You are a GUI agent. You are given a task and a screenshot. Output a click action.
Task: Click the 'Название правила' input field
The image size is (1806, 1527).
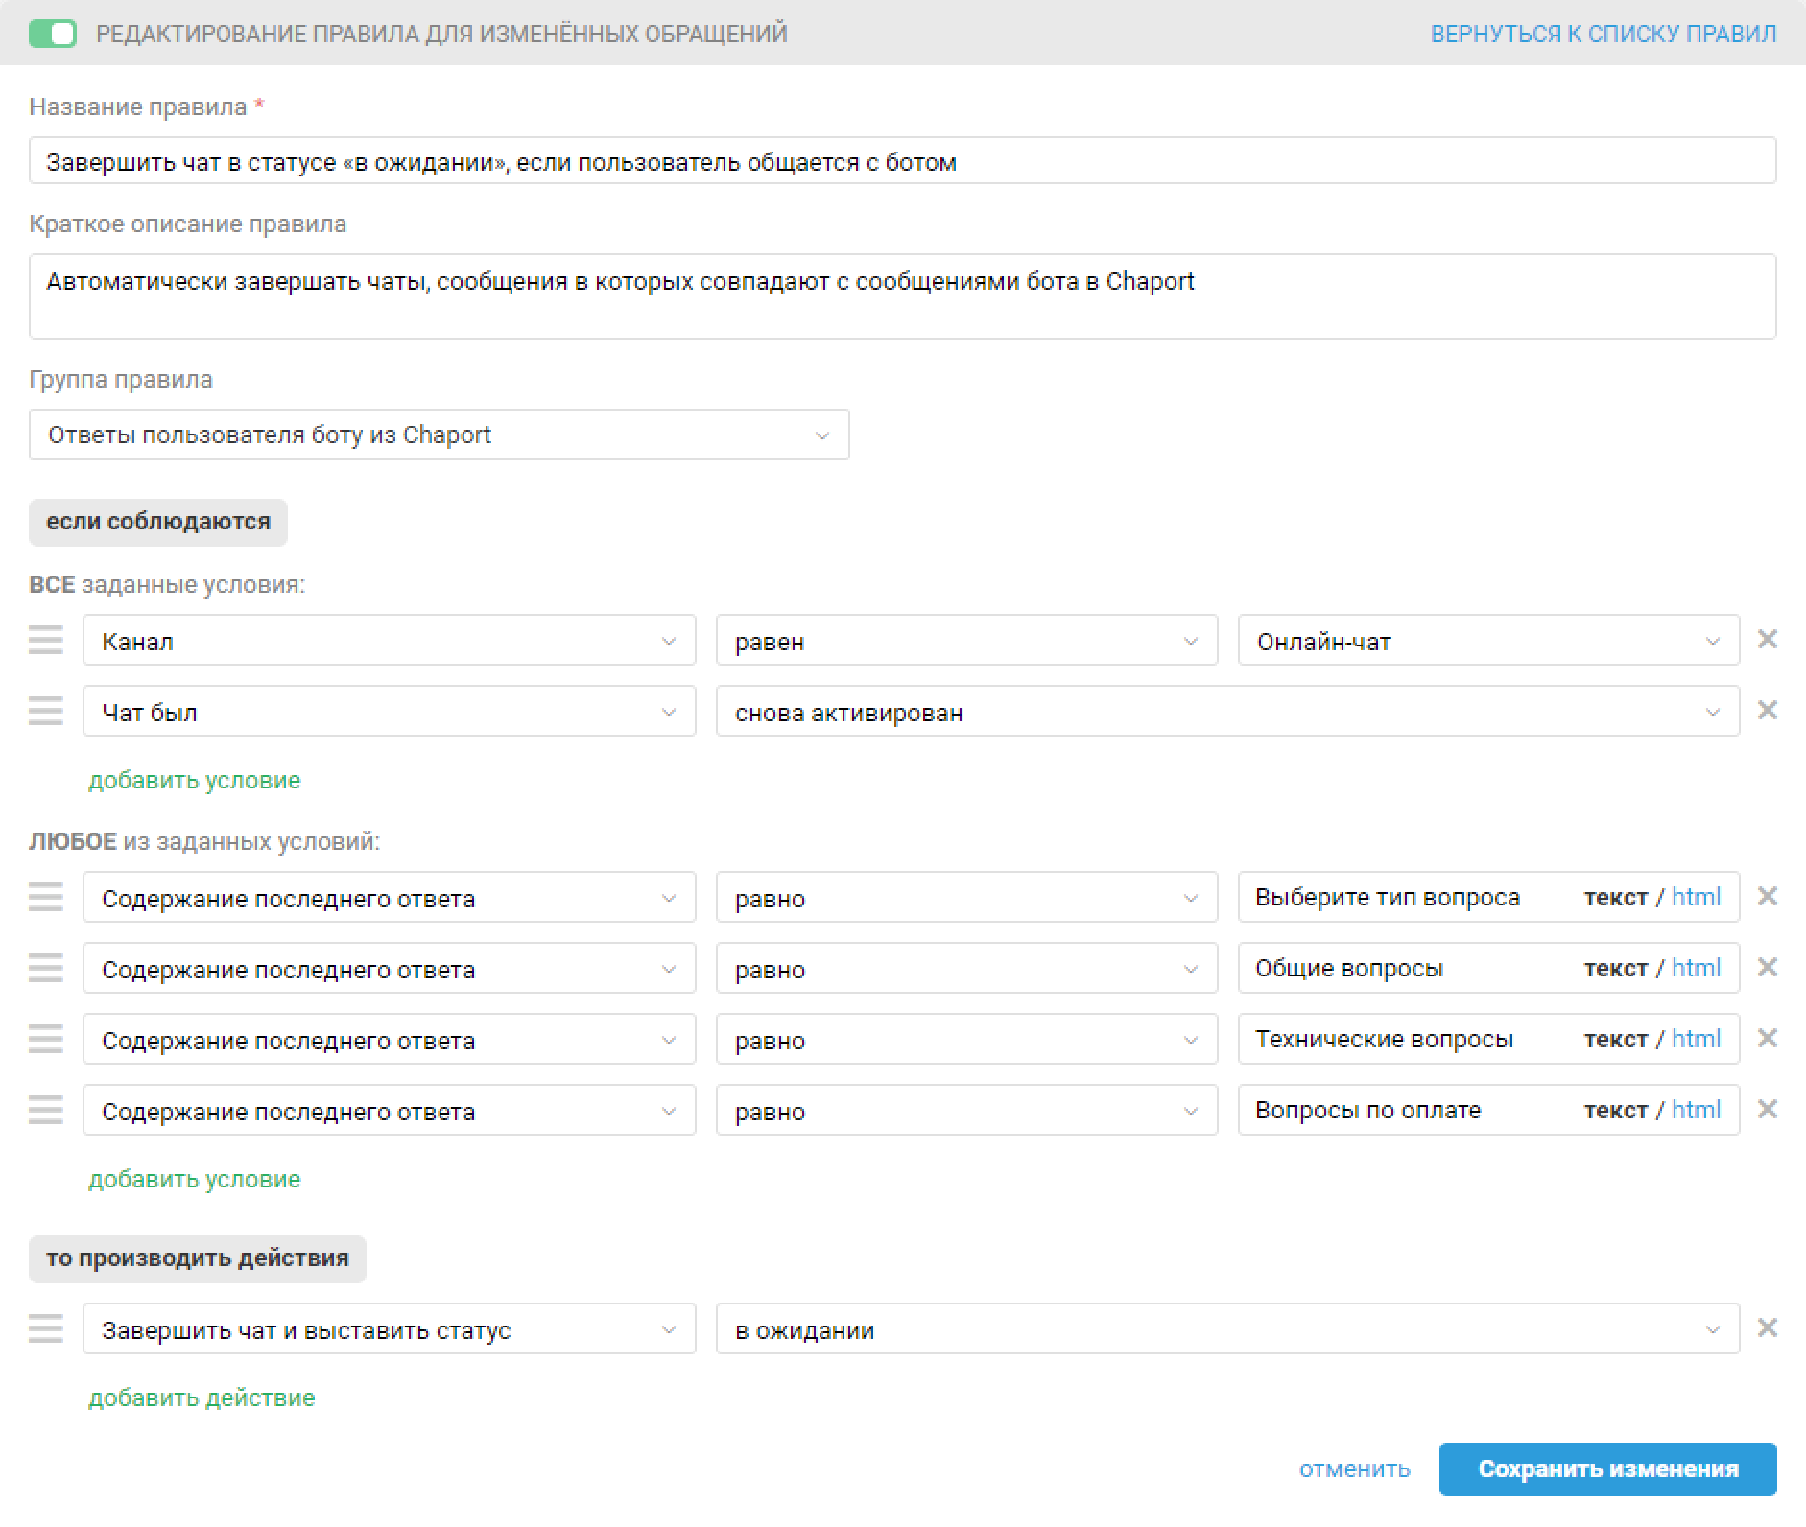902,161
